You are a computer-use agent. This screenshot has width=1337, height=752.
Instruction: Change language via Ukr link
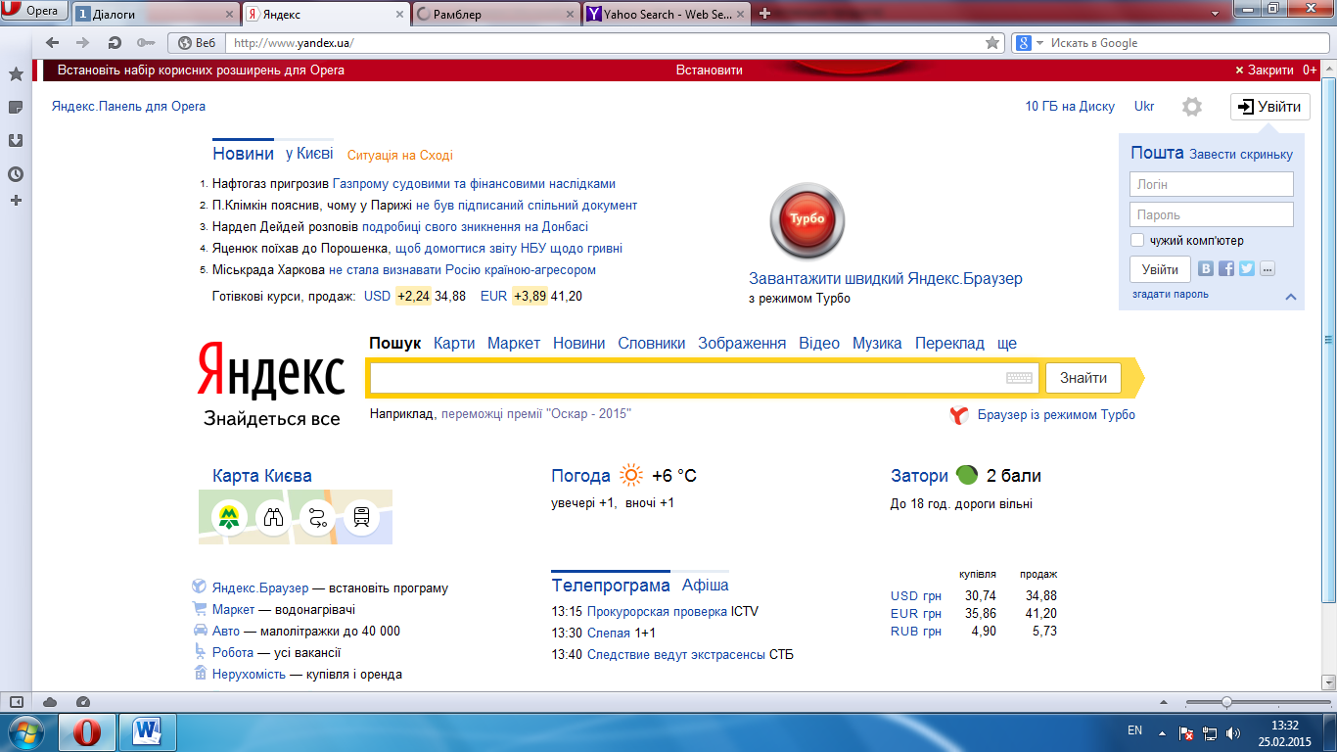click(x=1144, y=107)
